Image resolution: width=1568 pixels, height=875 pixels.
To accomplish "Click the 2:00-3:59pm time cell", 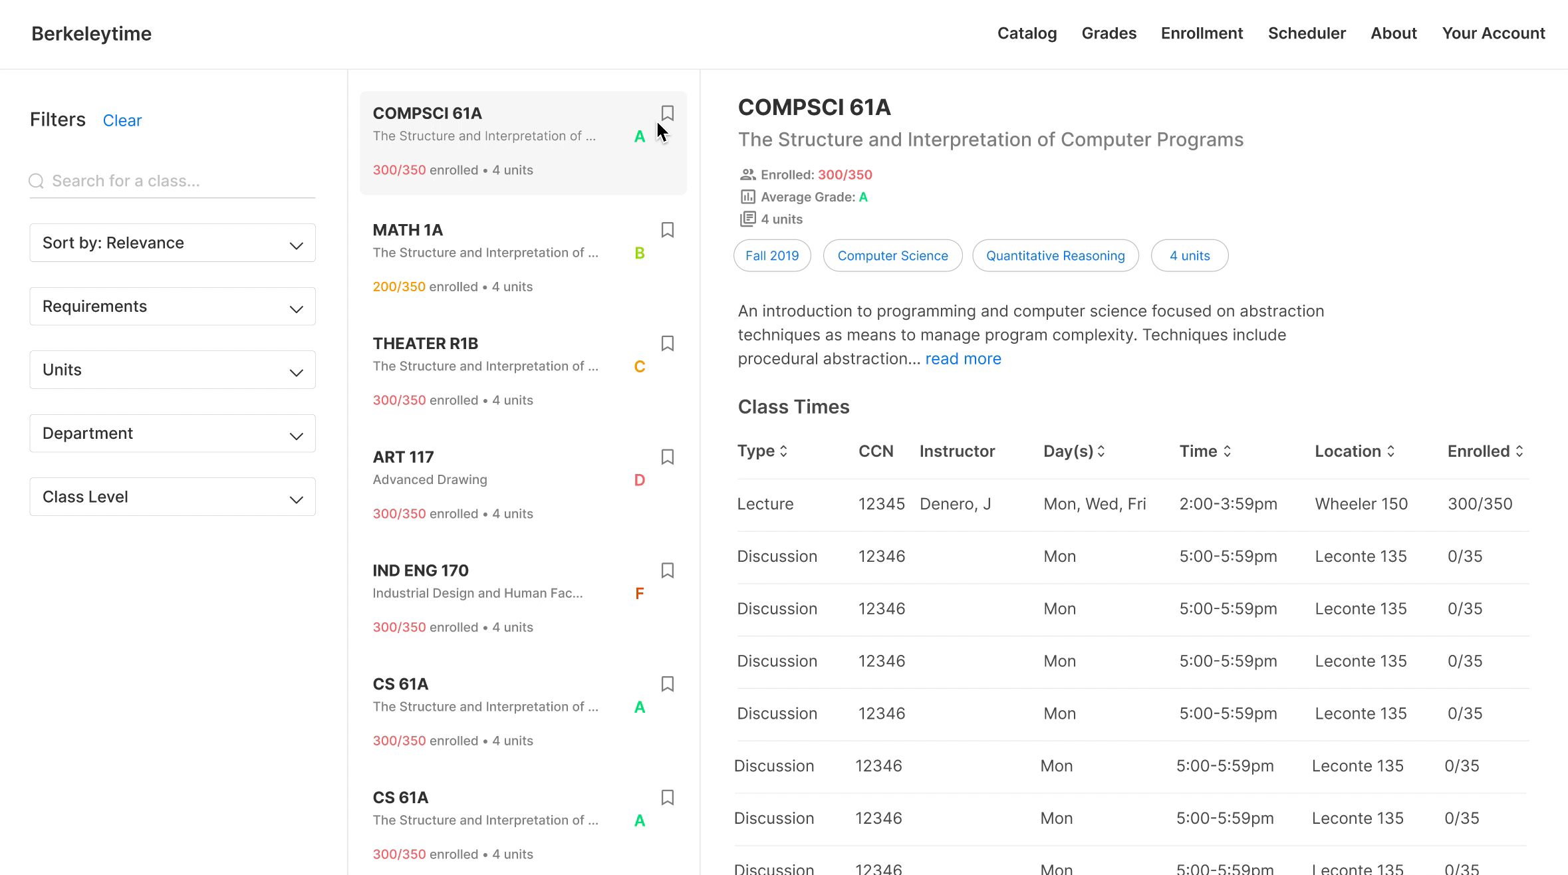I will pos(1228,504).
